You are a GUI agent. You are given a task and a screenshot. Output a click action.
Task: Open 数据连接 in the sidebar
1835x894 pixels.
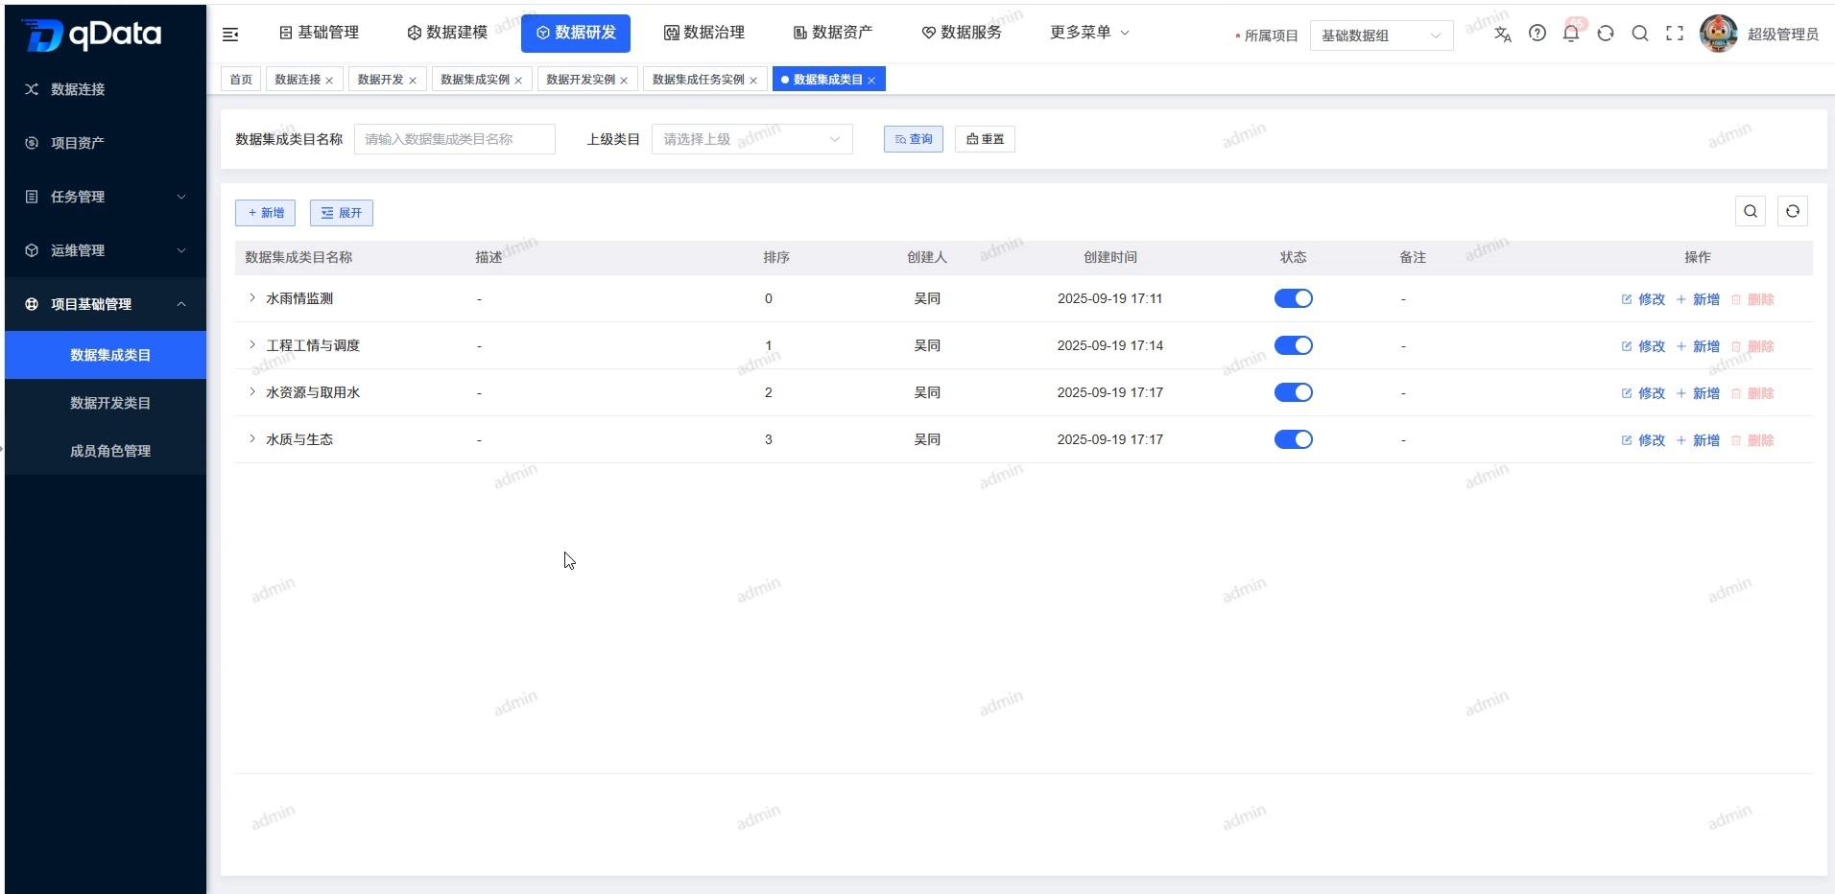point(106,89)
